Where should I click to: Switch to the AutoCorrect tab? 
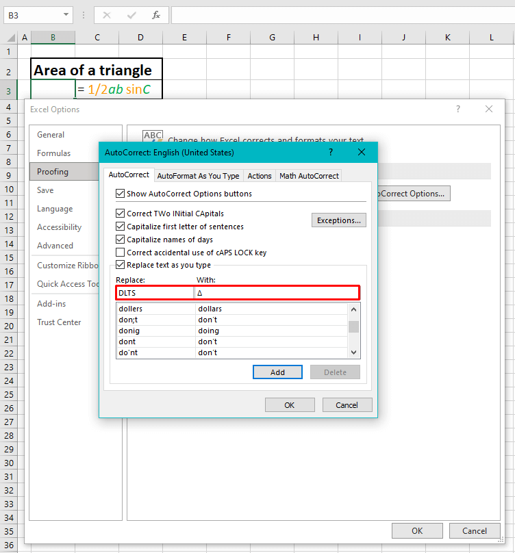point(129,175)
